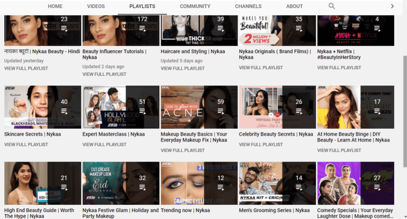Viewport: 407px width, 219px height.
Task: View full playlist for Nykaa + Netflix
Action: coord(339,68)
